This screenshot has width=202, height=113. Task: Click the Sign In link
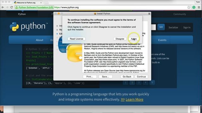pyautogui.click(x=187, y=27)
